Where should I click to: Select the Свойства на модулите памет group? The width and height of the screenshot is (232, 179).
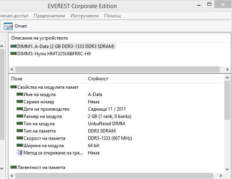click(45, 87)
